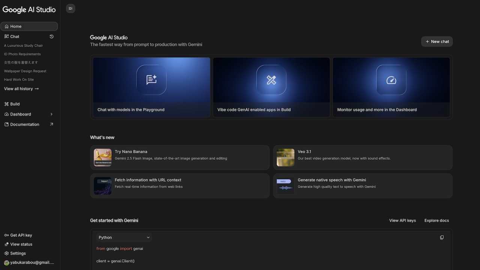480x270 pixels.
Task: Go to Home in sidebar
Action: (x=29, y=26)
